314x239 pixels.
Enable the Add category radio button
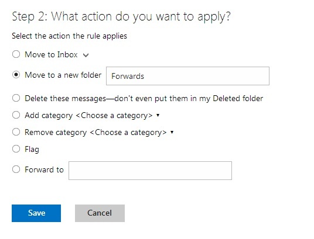pyautogui.click(x=16, y=115)
